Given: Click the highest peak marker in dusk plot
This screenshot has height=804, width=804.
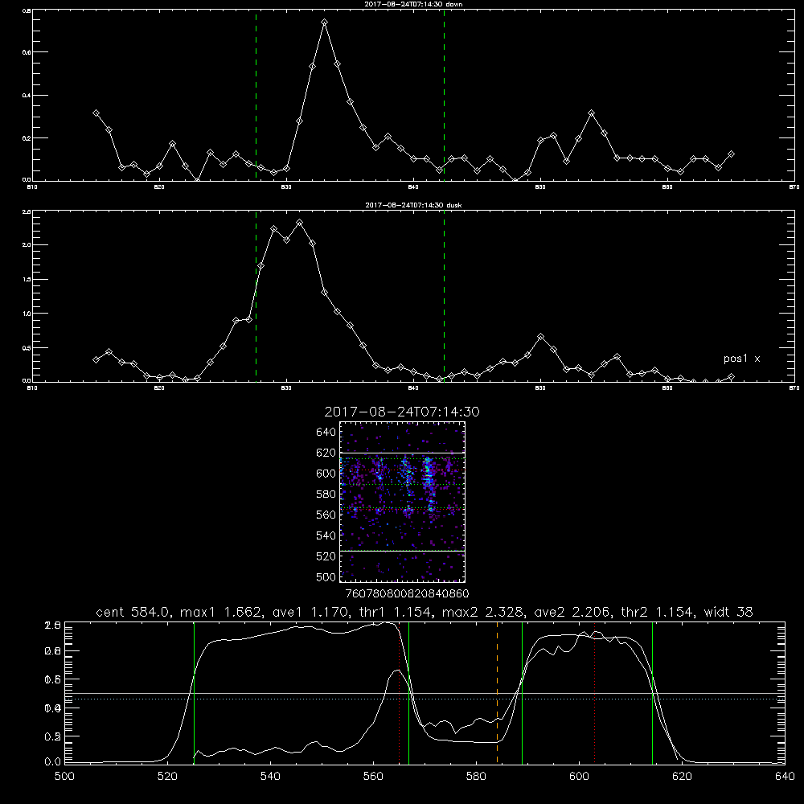Looking at the screenshot, I should point(299,223).
